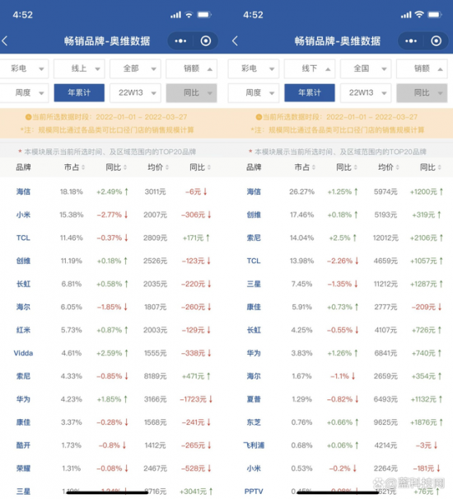This screenshot has width=453, height=499.
Task: Open the 索尼 brand link in right list
Action: click(x=254, y=238)
